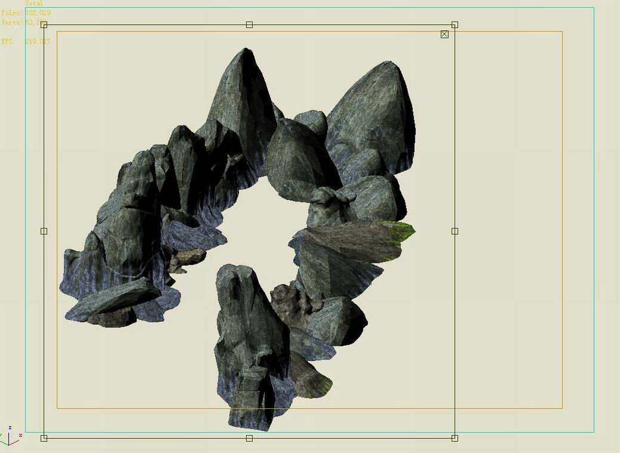Click the Total statistics label
This screenshot has width=620, height=453.
pyautogui.click(x=34, y=2)
